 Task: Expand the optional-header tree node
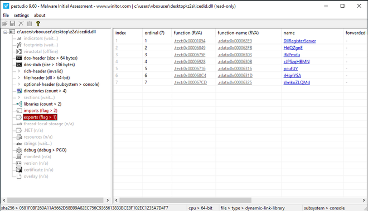click(x=19, y=84)
